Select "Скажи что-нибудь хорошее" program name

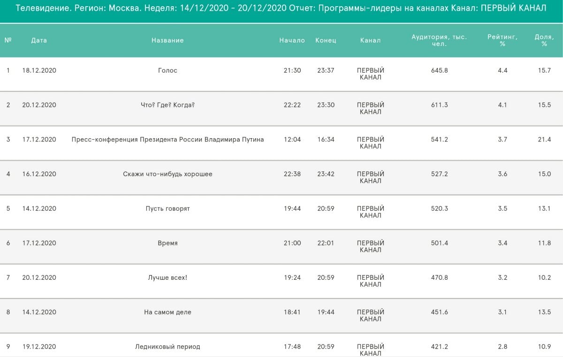(168, 174)
